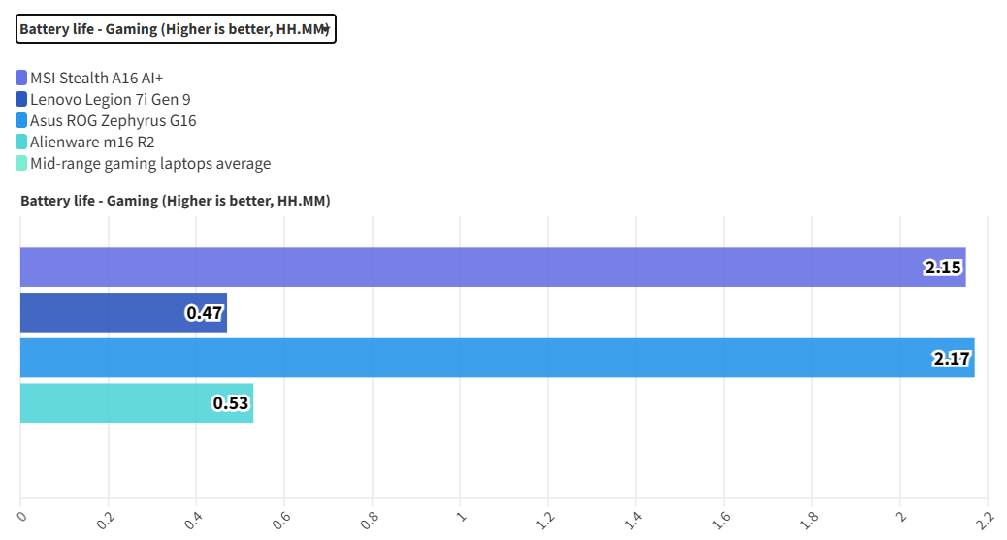Toggle the Asus ROG Zephyrus G16 legend label
Viewport: 1007px width, 540px height.
[x=114, y=120]
